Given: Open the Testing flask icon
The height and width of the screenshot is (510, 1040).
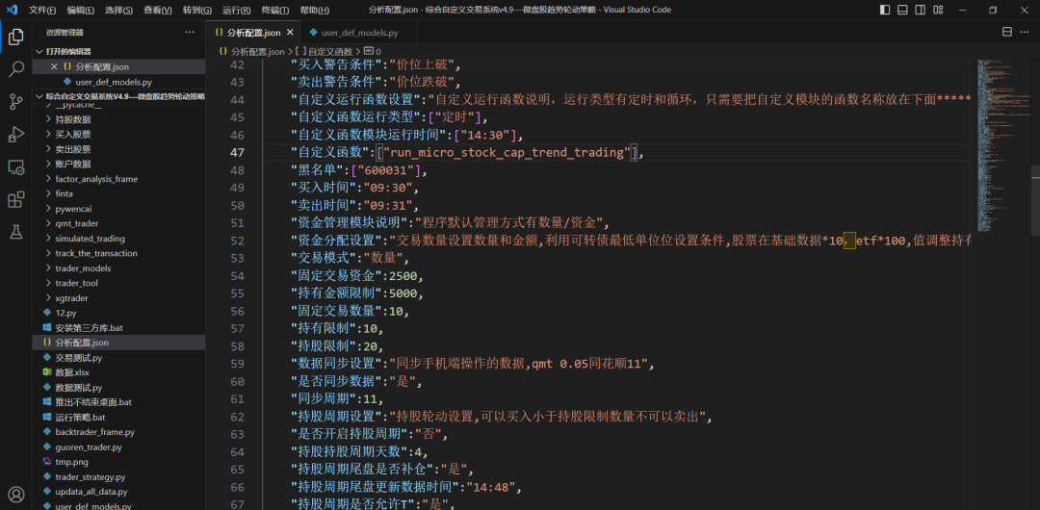Looking at the screenshot, I should pos(16,232).
